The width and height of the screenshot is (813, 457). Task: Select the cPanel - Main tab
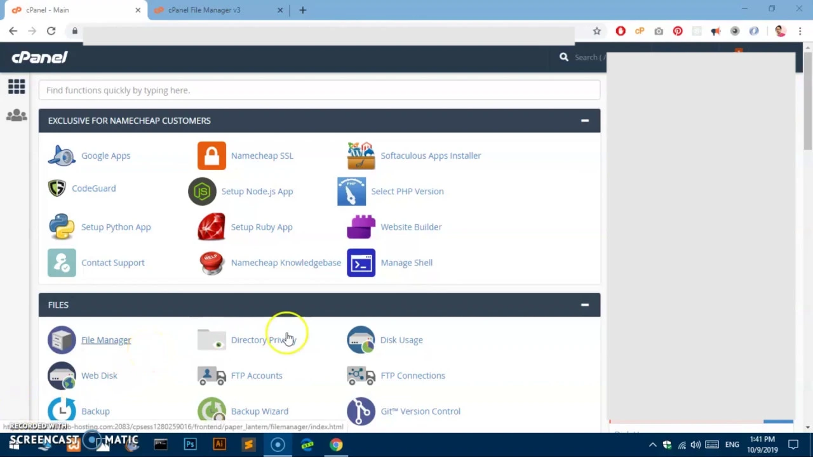(74, 10)
